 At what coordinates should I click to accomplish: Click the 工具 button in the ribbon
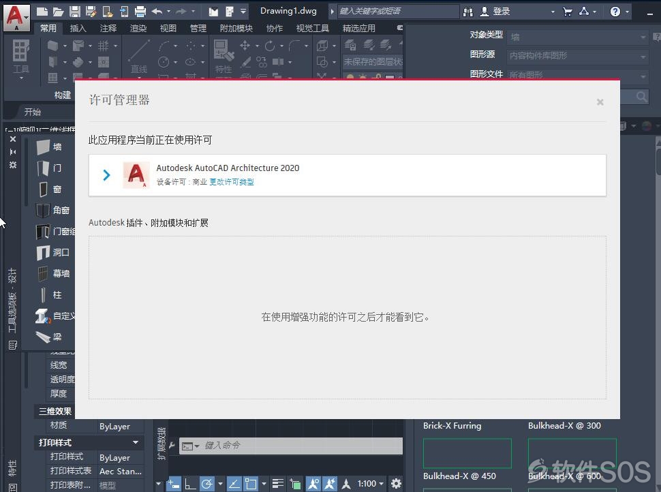click(20, 59)
